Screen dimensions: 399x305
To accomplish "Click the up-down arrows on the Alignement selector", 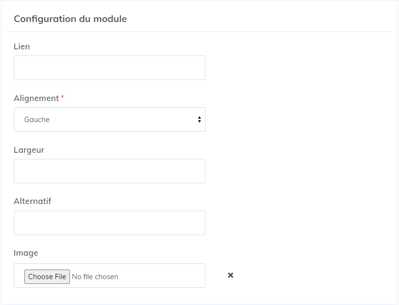I will (x=199, y=119).
